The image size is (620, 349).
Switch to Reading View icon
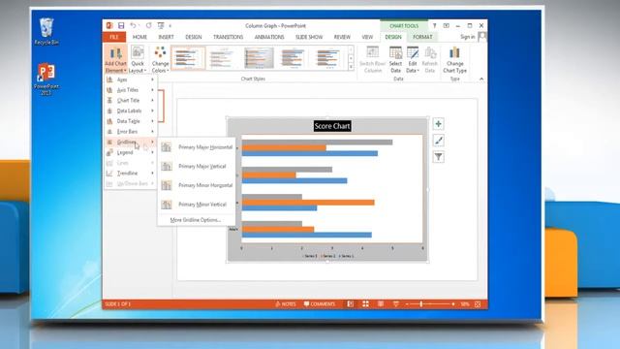tap(381, 303)
